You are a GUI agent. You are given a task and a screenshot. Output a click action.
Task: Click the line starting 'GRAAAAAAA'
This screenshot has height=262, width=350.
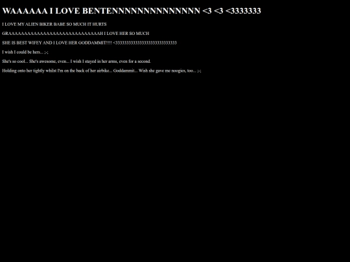coord(76,34)
